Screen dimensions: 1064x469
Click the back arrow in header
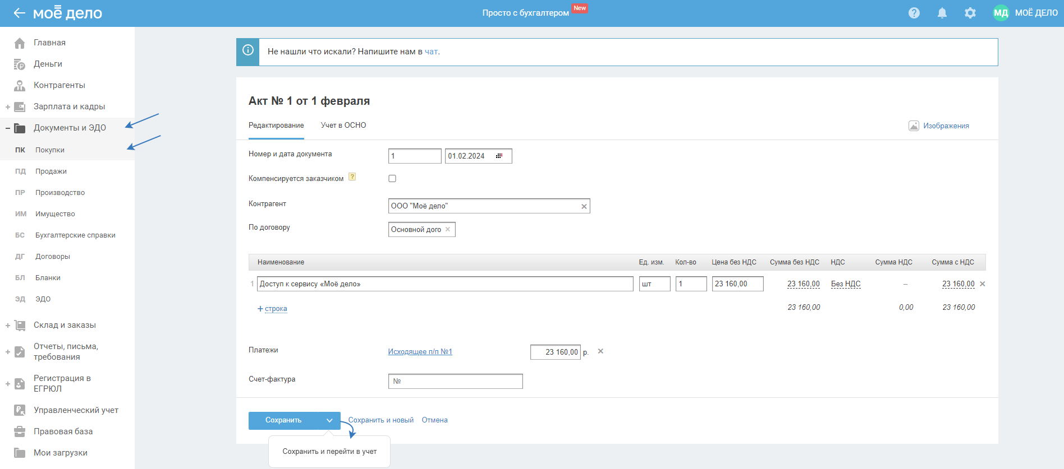(20, 13)
